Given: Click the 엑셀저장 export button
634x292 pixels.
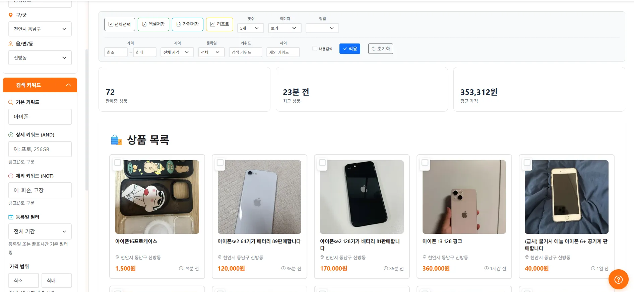Looking at the screenshot, I should pos(153,24).
